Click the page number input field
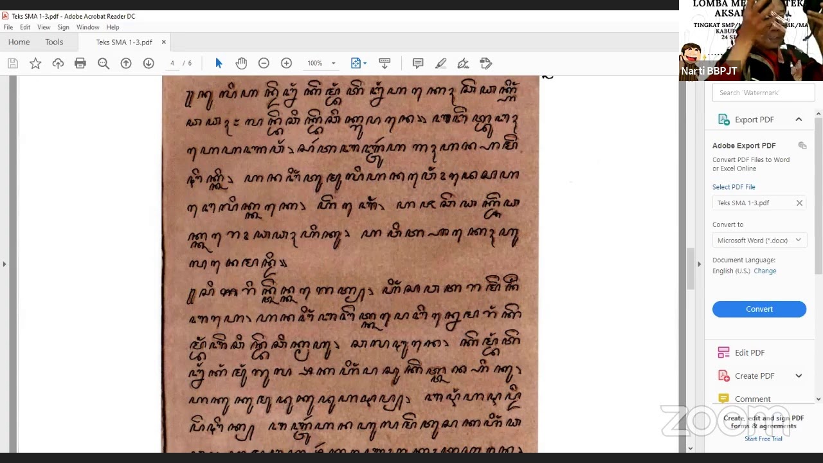This screenshot has height=463, width=823. coord(172,63)
